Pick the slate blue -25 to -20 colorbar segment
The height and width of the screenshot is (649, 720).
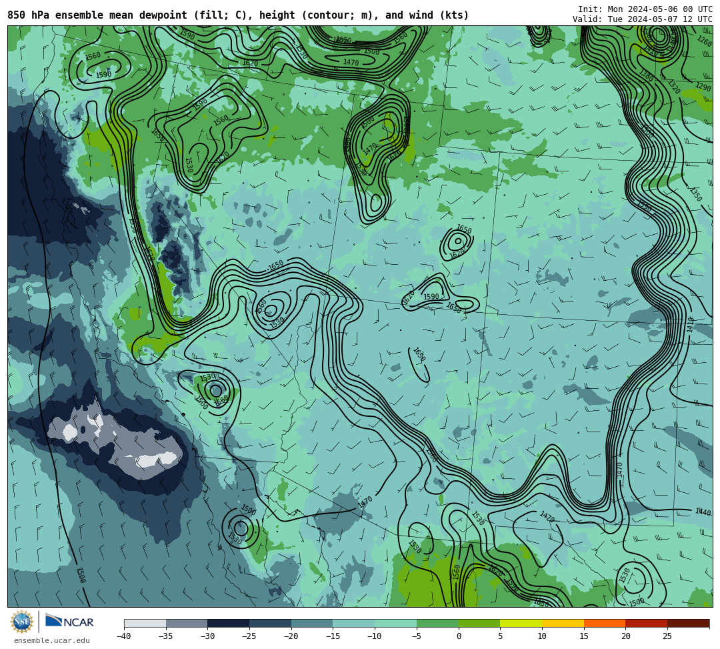tap(271, 623)
